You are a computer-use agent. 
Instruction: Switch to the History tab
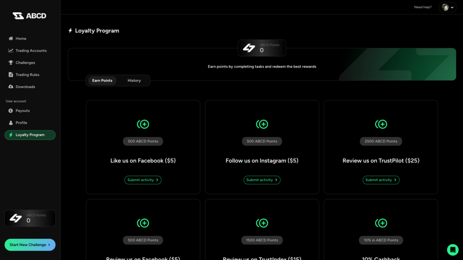[134, 81]
